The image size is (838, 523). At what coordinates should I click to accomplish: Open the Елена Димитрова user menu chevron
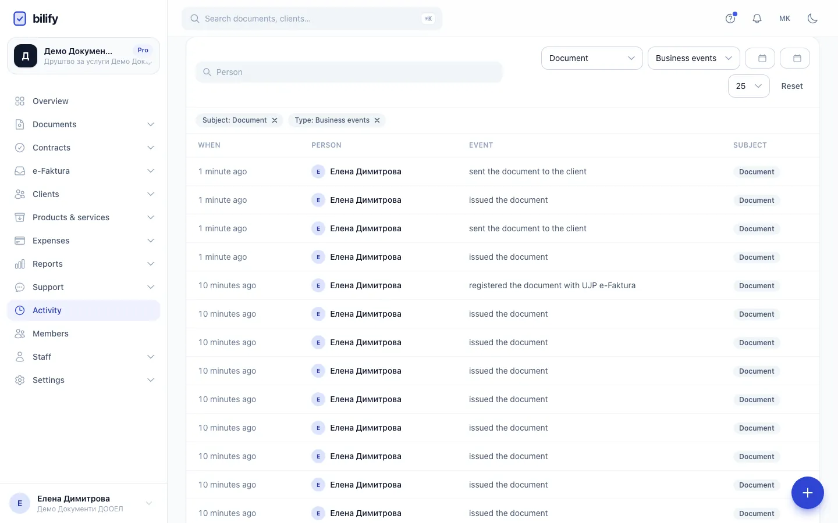click(x=149, y=503)
